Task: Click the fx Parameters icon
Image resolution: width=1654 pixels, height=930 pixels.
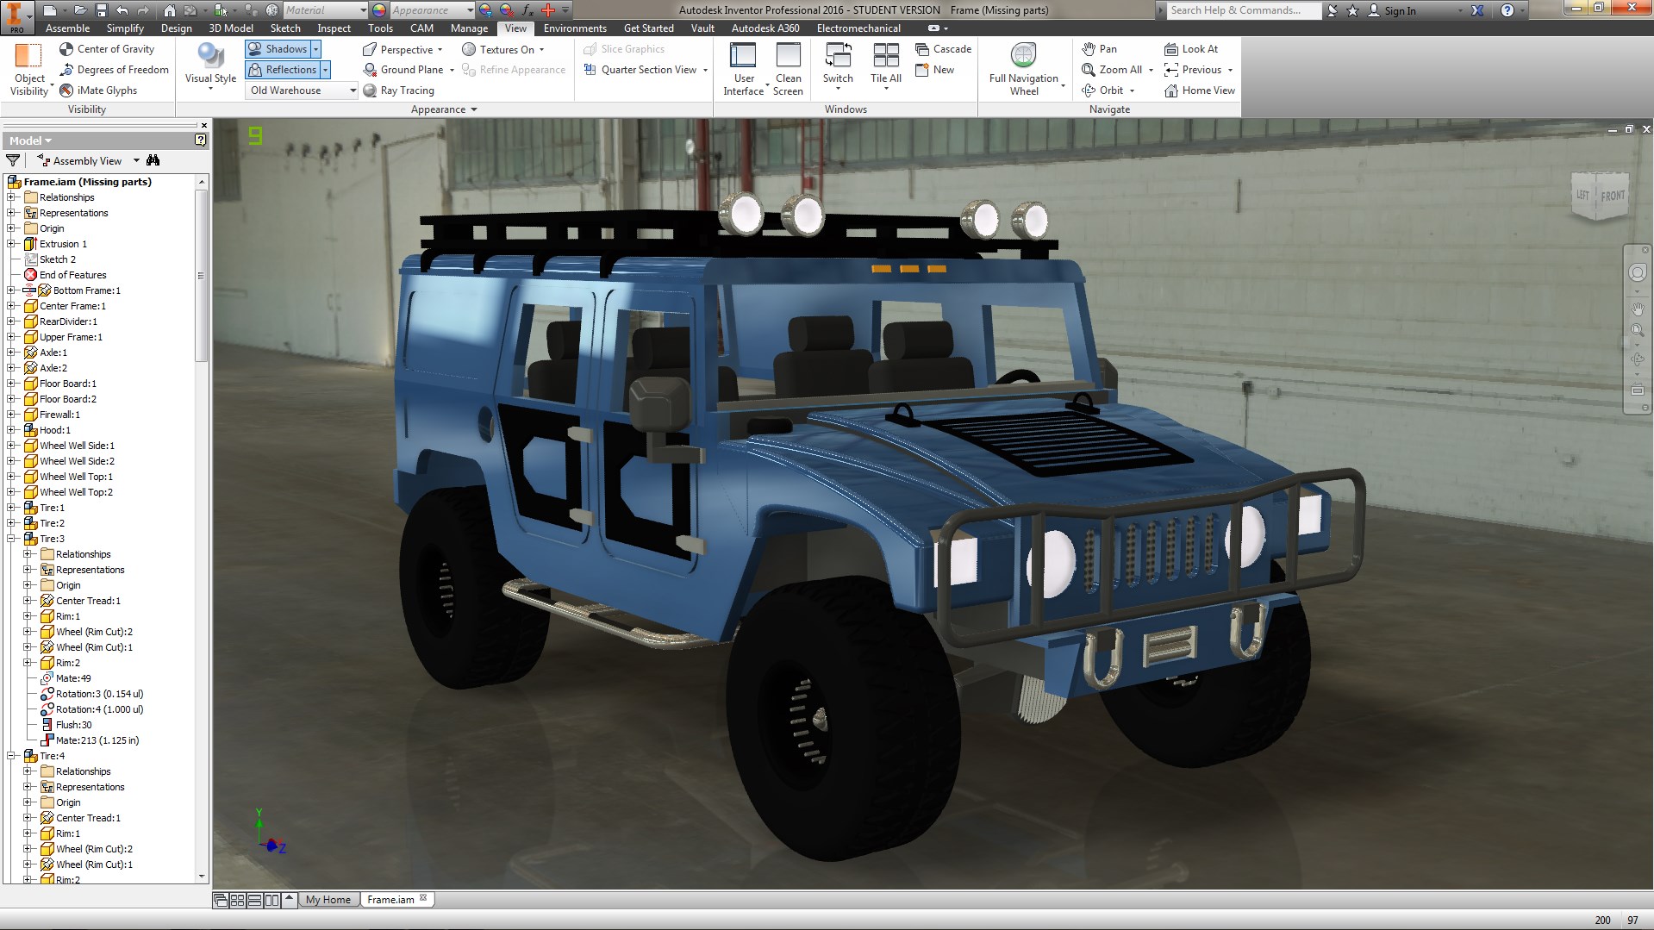Action: click(x=527, y=10)
